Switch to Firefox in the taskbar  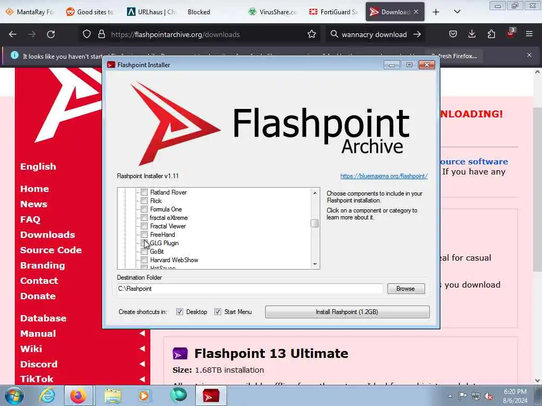click(x=78, y=395)
